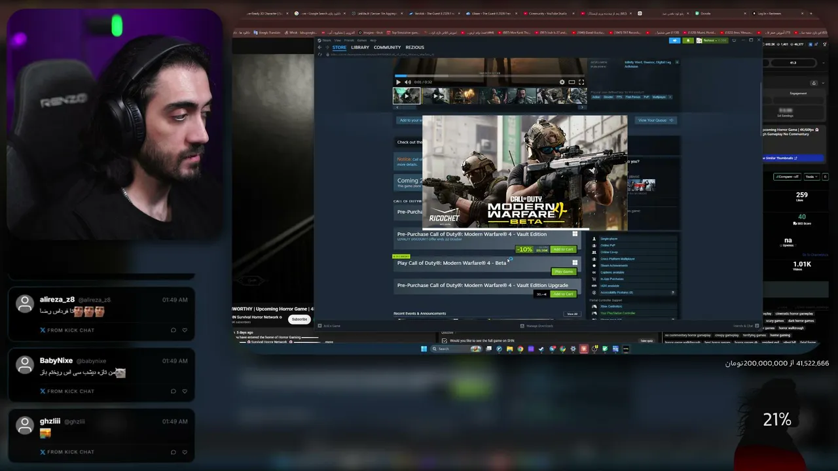Image resolution: width=838 pixels, height=471 pixels.
Task: Open the Steam Achievements feature link
Action: [613, 266]
